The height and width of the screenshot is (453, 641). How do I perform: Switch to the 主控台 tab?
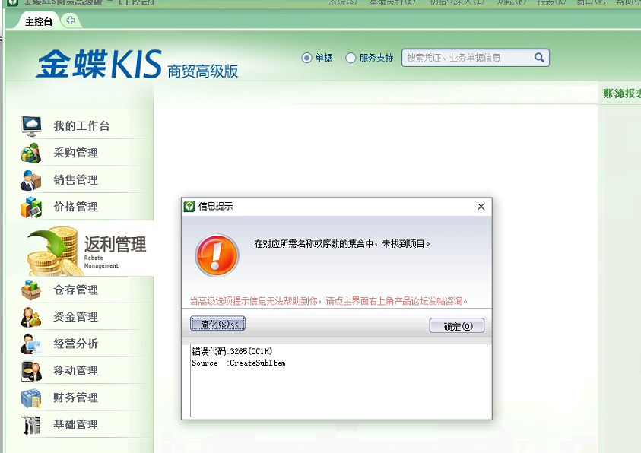click(39, 21)
